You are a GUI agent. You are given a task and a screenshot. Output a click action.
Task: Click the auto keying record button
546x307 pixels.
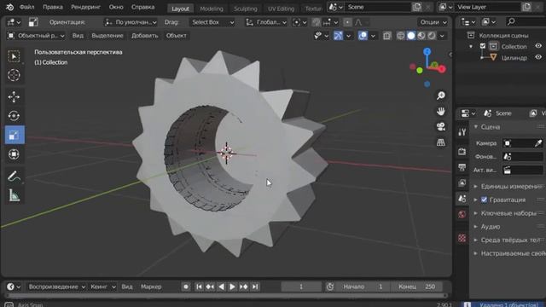tap(186, 287)
